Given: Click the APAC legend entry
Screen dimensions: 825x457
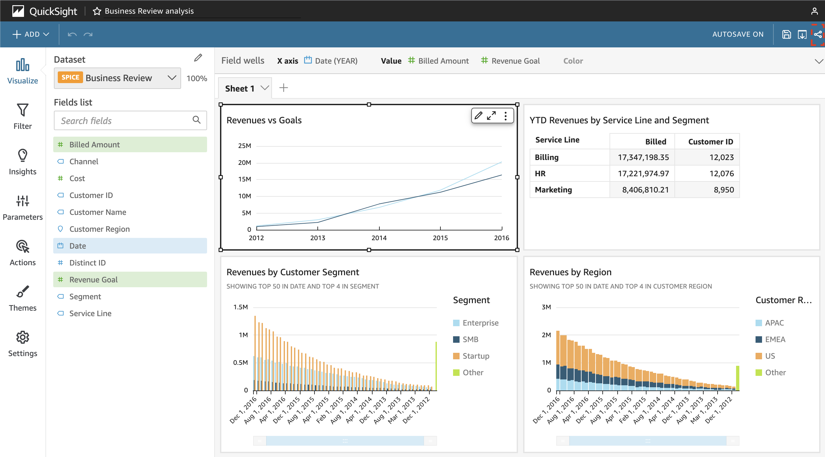Looking at the screenshot, I should [x=770, y=323].
